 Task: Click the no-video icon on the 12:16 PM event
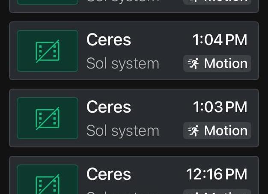point(48,182)
